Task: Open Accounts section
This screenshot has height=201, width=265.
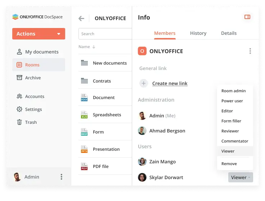Action: click(x=39, y=96)
